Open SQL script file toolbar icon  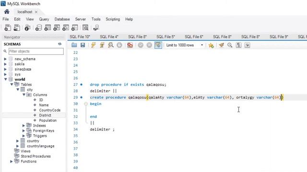(17, 28)
